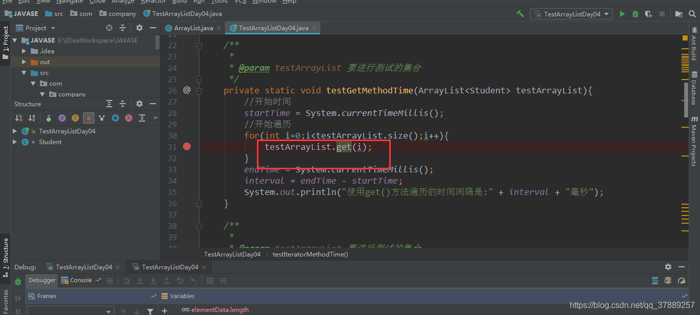The width and height of the screenshot is (700, 315).
Task: Collapse all in the Project panel header
Action: tap(123, 28)
